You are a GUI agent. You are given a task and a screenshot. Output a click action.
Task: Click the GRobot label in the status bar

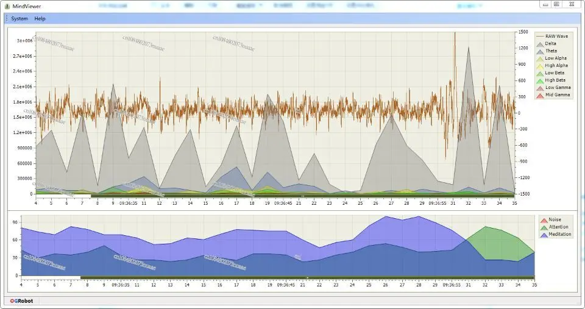22,301
